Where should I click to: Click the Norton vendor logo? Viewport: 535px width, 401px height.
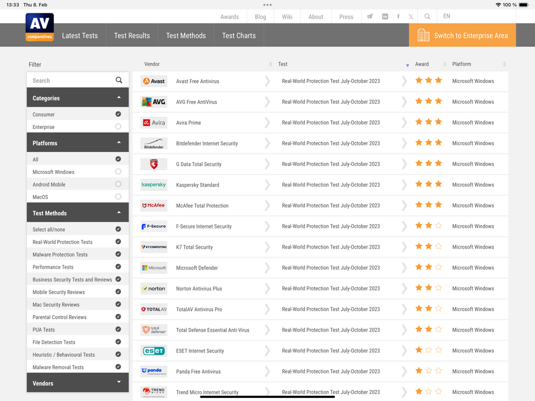click(154, 289)
